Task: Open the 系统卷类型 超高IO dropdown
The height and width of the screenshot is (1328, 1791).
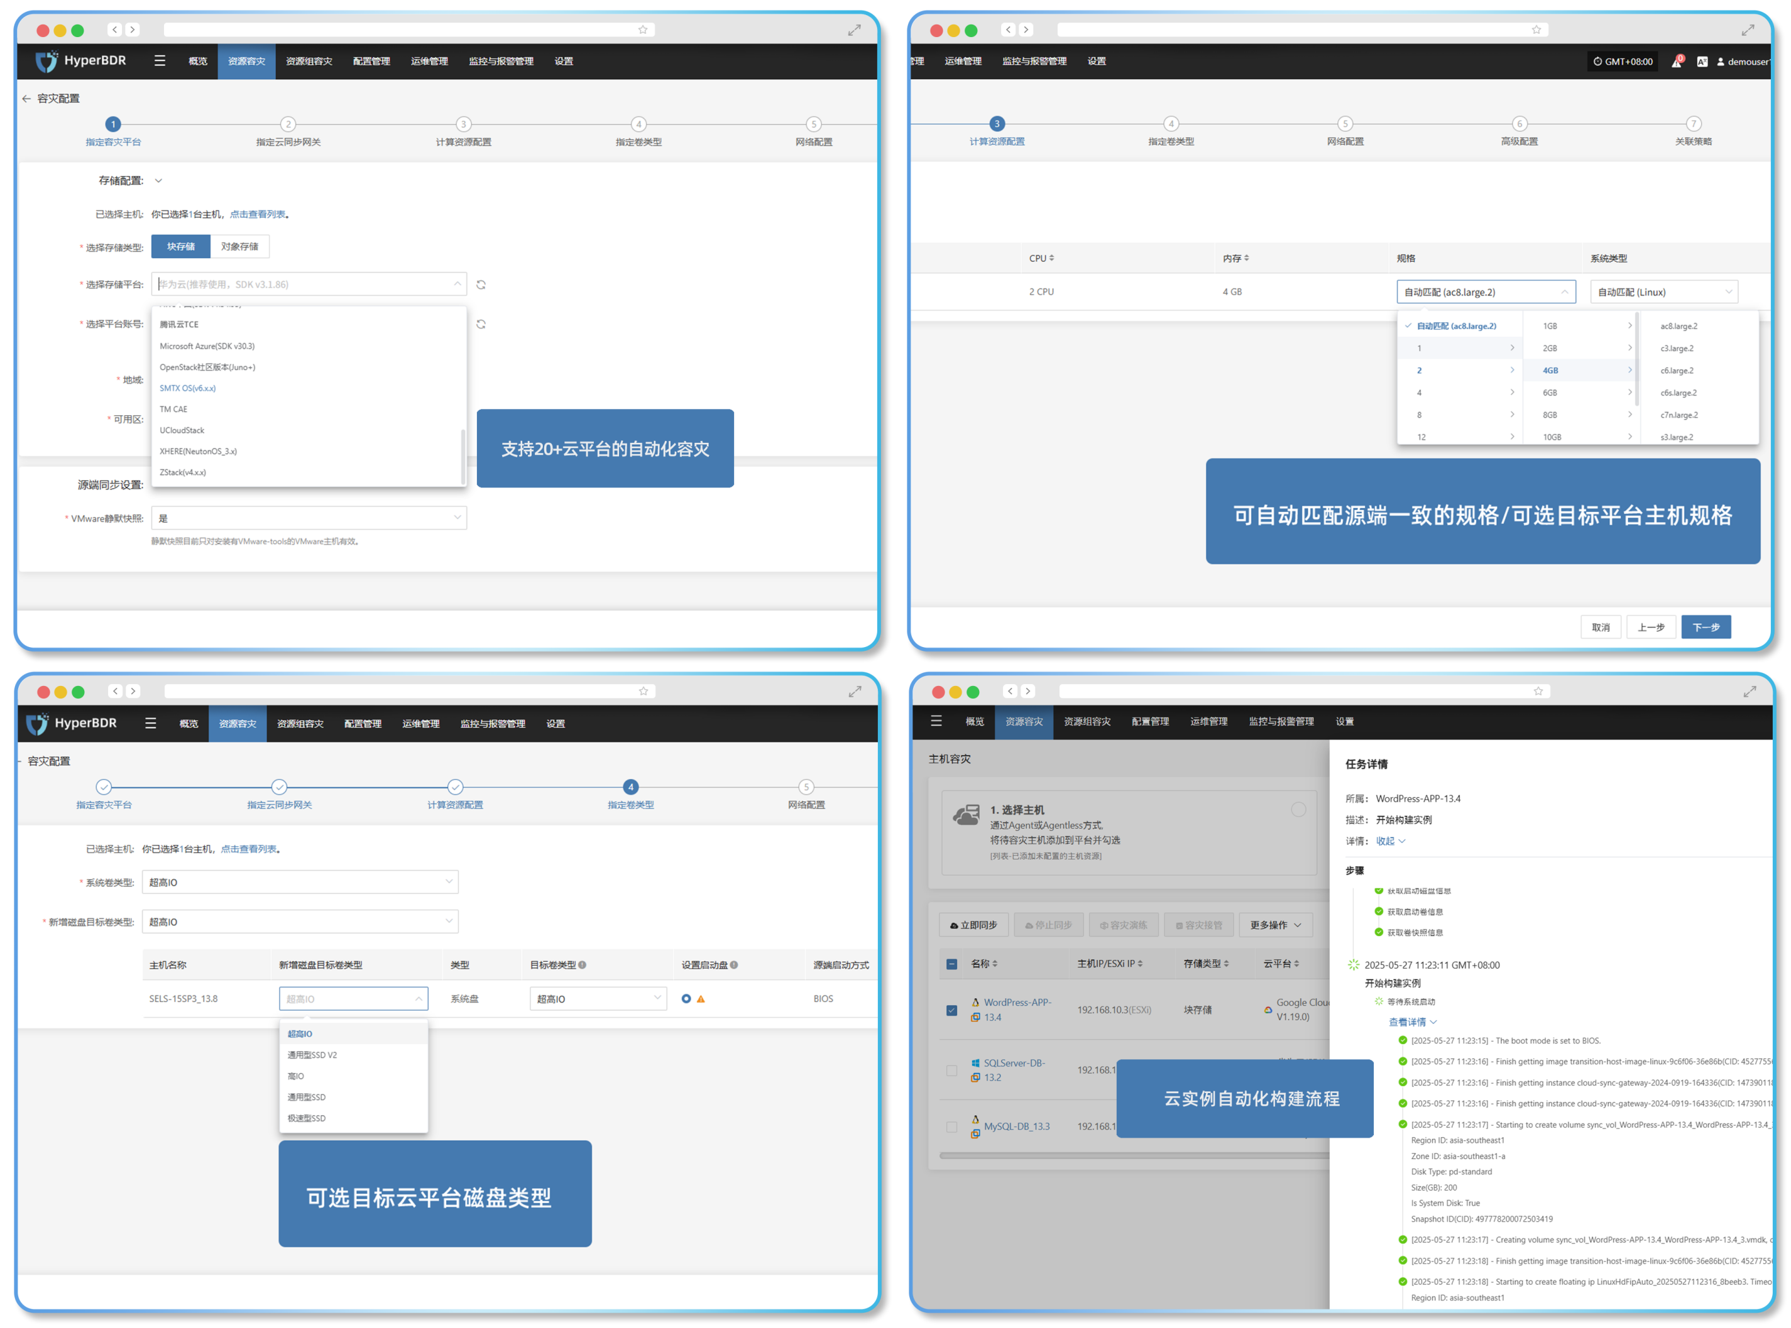Action: pos(300,883)
